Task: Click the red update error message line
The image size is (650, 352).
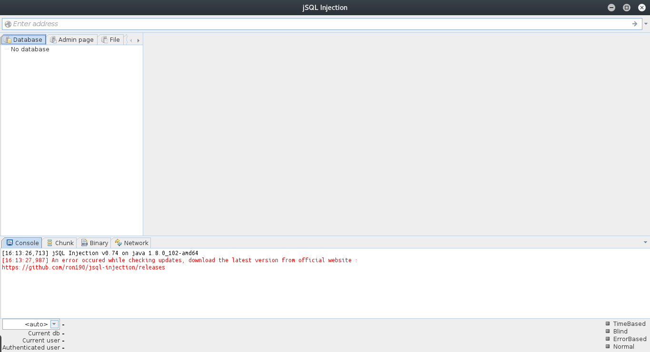Action: 179,260
